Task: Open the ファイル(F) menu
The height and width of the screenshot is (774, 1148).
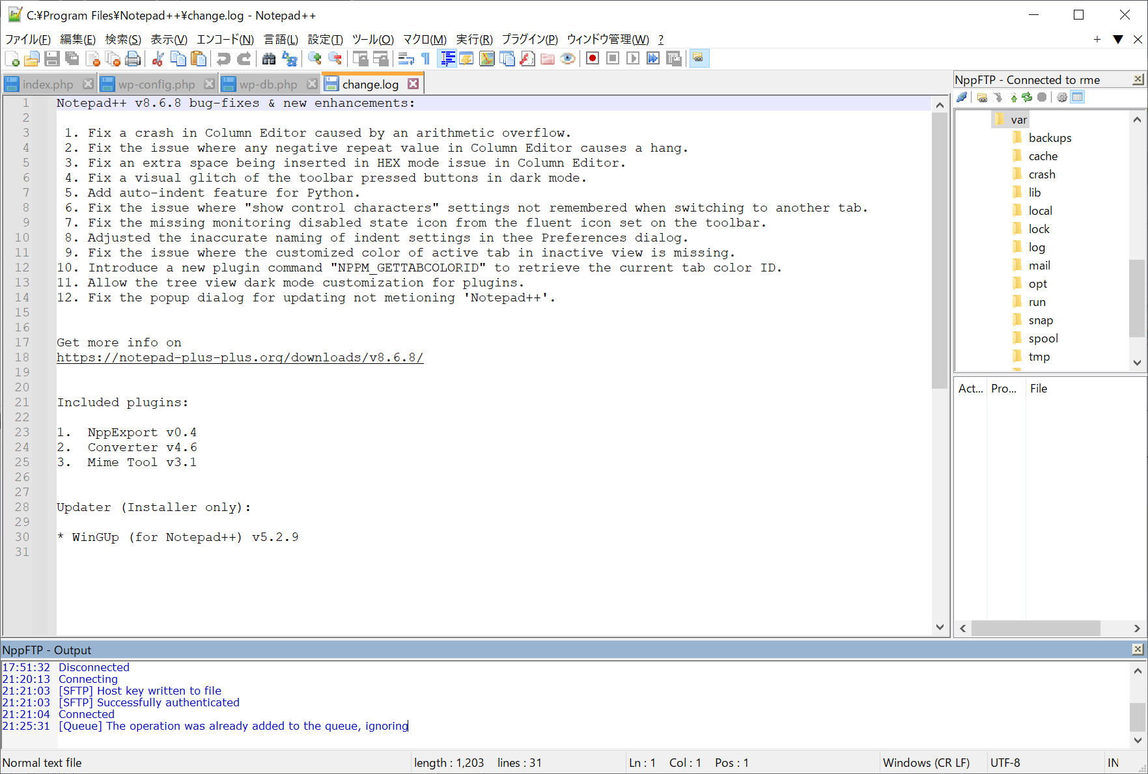Action: pyautogui.click(x=28, y=40)
